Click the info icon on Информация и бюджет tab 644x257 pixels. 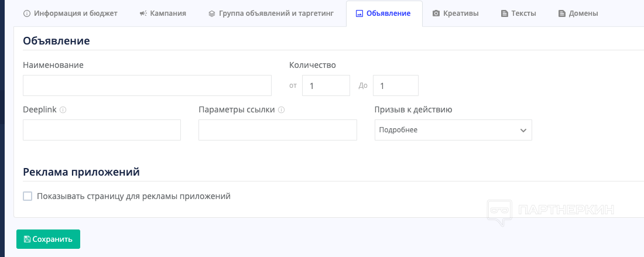pos(27,13)
